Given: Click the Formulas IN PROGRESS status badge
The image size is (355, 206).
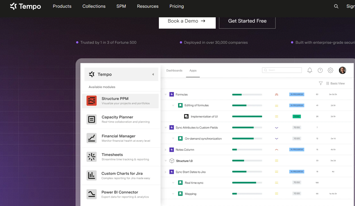Looking at the screenshot, I should pos(297,94).
